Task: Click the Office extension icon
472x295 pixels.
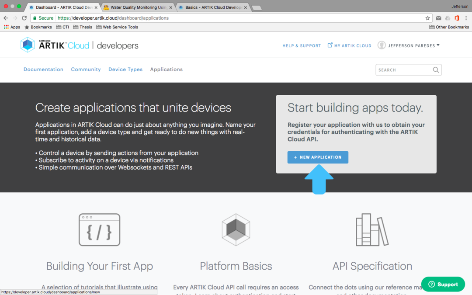Action: click(457, 18)
